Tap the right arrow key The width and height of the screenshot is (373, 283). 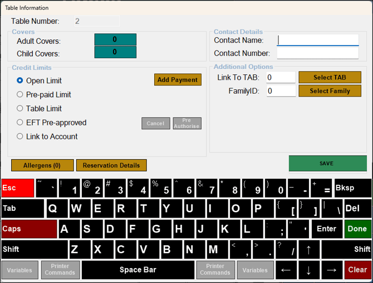pos(332,270)
